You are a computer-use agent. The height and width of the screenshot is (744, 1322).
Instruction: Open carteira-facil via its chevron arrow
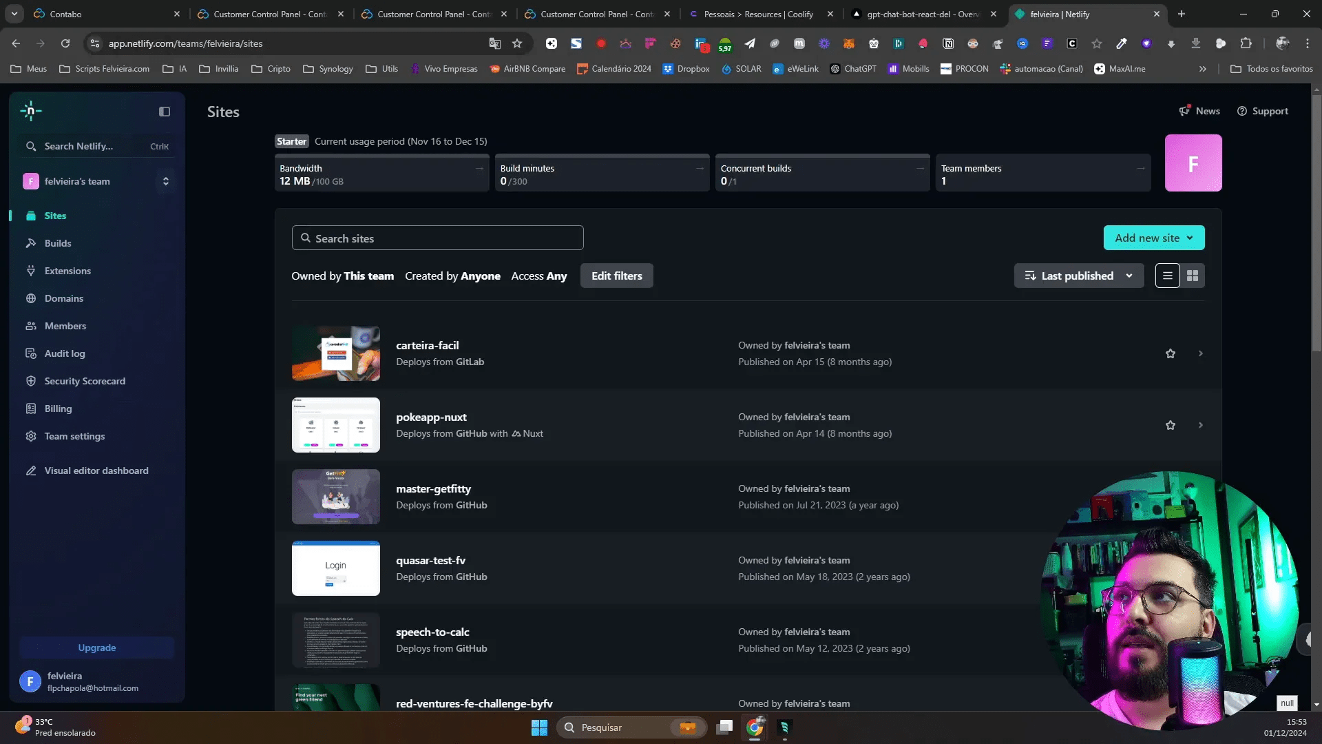[1201, 353]
